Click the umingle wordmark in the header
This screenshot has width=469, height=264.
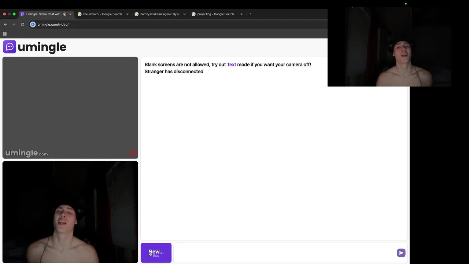(42, 47)
